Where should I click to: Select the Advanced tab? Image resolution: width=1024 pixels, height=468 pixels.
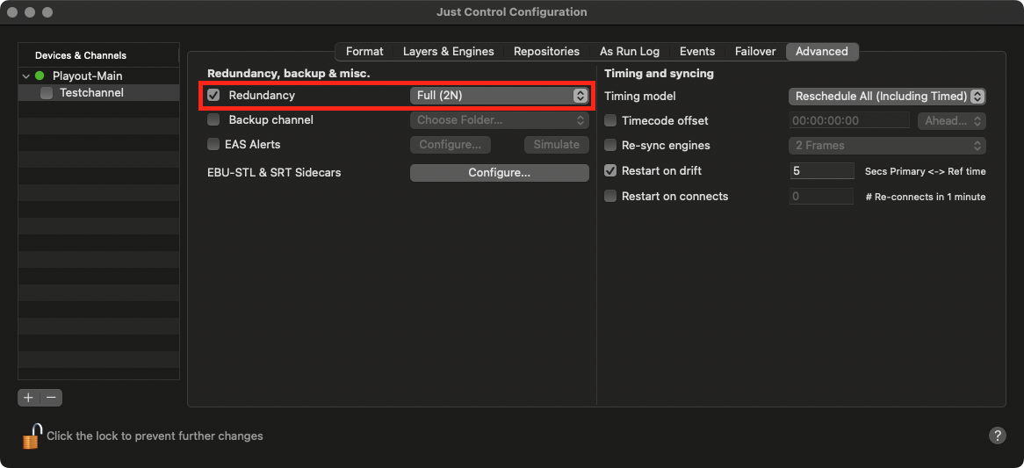click(x=821, y=52)
